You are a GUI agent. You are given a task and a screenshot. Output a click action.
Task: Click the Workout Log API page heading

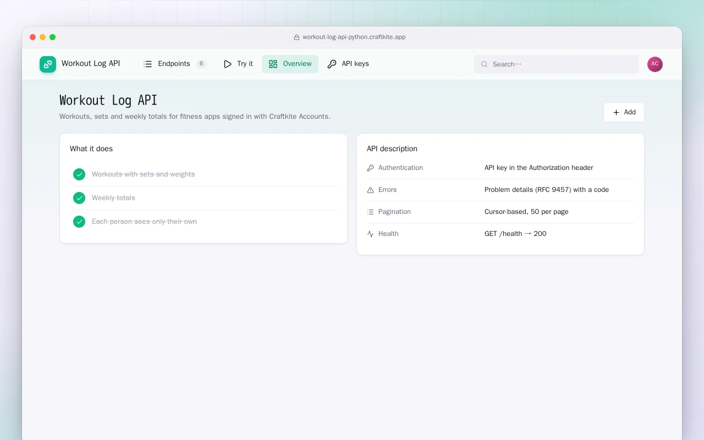click(x=108, y=100)
